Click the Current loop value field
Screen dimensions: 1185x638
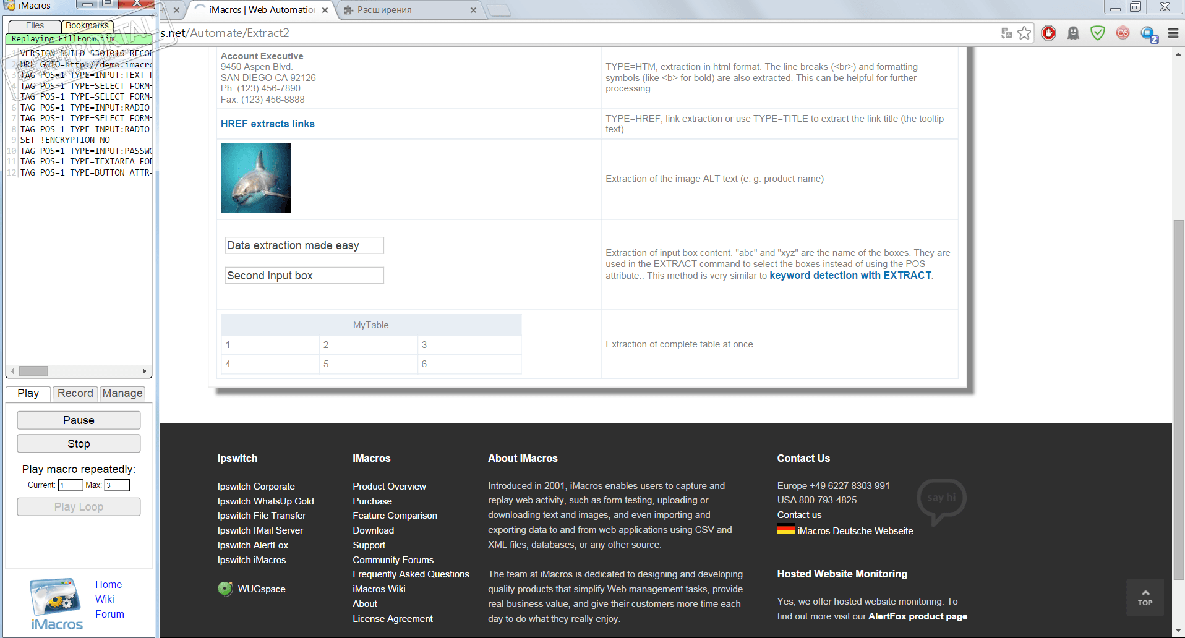point(71,485)
